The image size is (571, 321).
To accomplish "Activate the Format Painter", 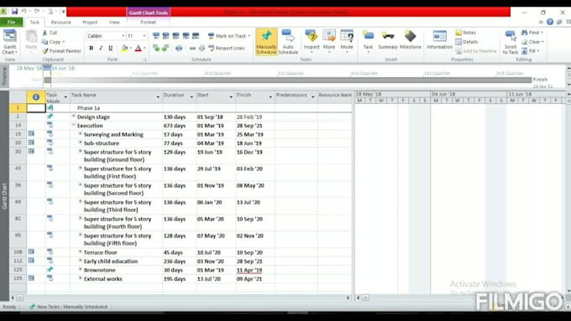I will pyautogui.click(x=61, y=51).
